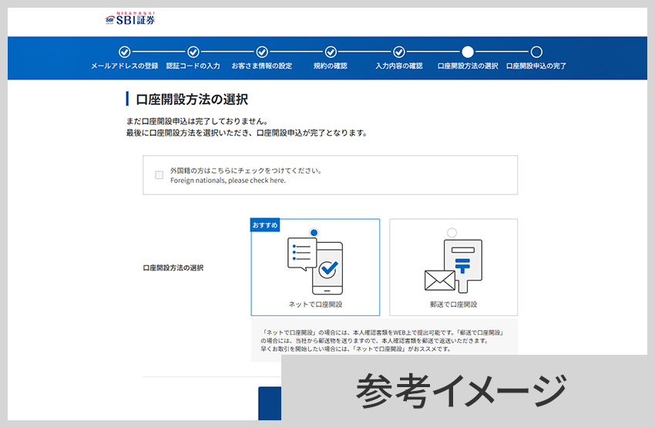Click the 規約の確認 step label
This screenshot has width=655, height=428.
331,66
